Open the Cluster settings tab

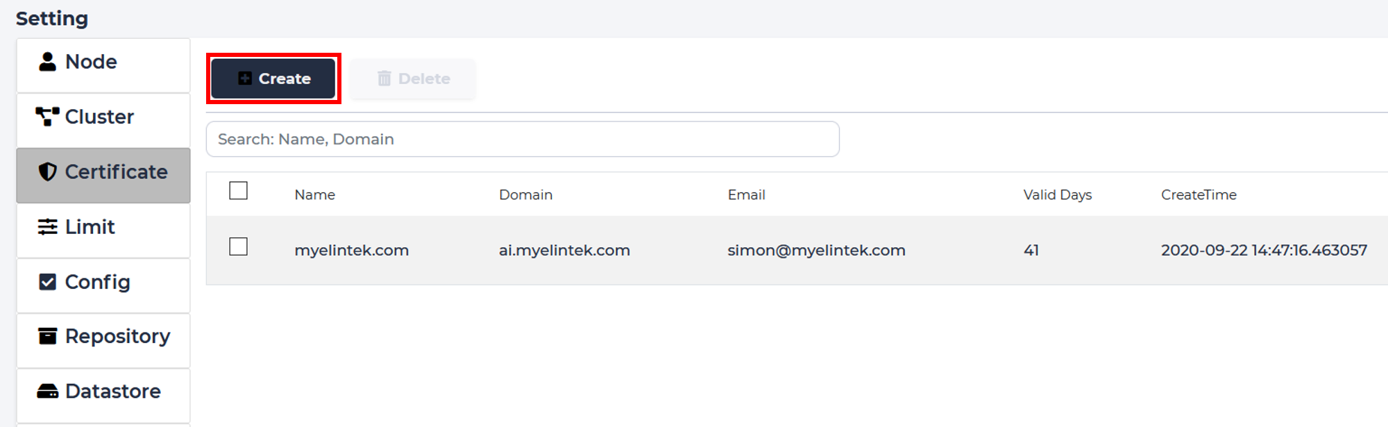pyautogui.click(x=103, y=120)
